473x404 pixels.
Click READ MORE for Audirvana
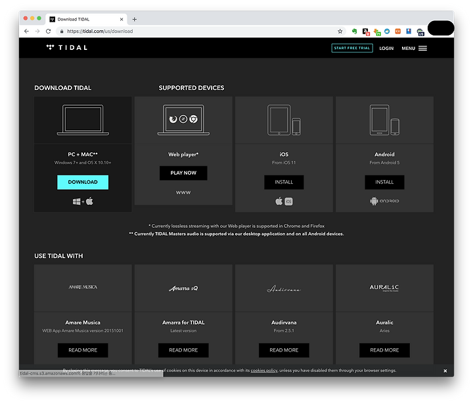284,350
